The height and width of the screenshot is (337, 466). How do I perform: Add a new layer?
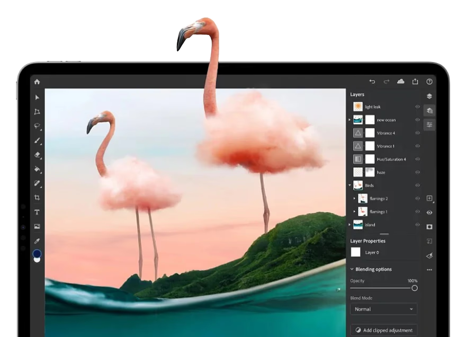pos(429,198)
